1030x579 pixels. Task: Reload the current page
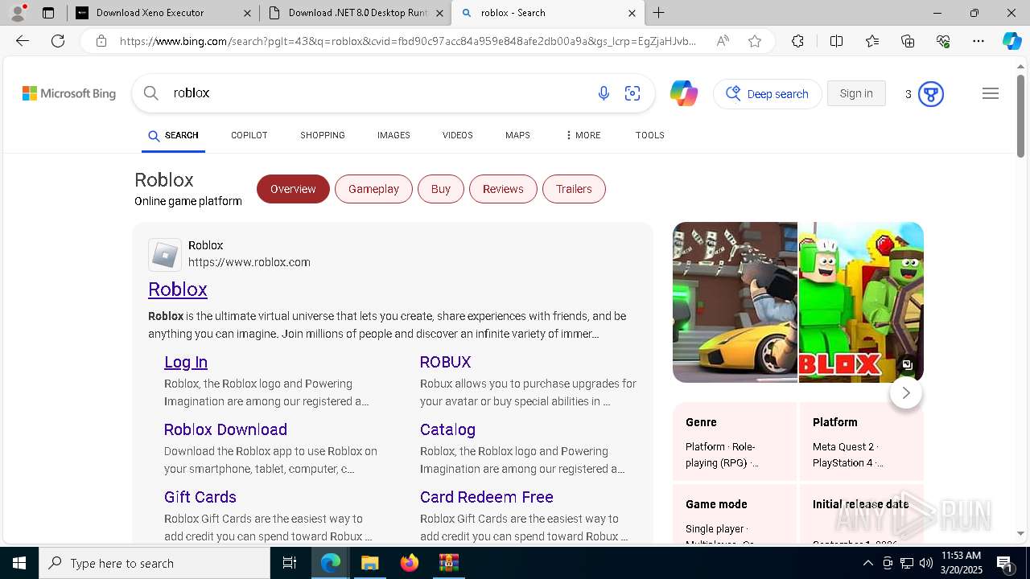(x=58, y=41)
